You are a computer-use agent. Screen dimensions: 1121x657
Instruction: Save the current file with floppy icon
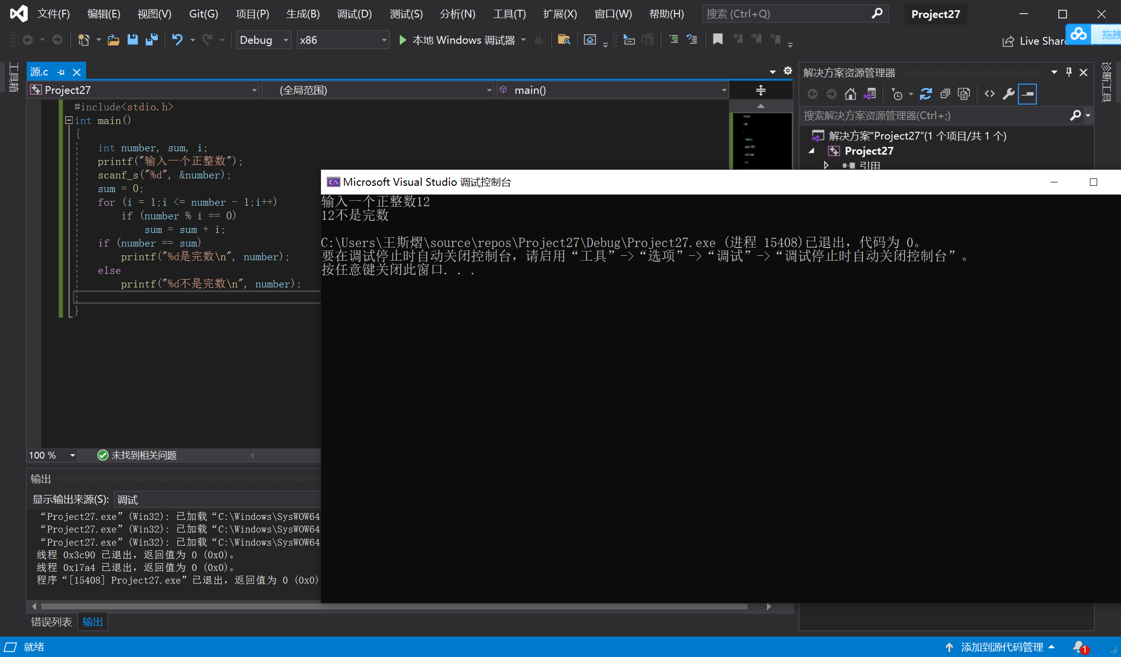[132, 40]
